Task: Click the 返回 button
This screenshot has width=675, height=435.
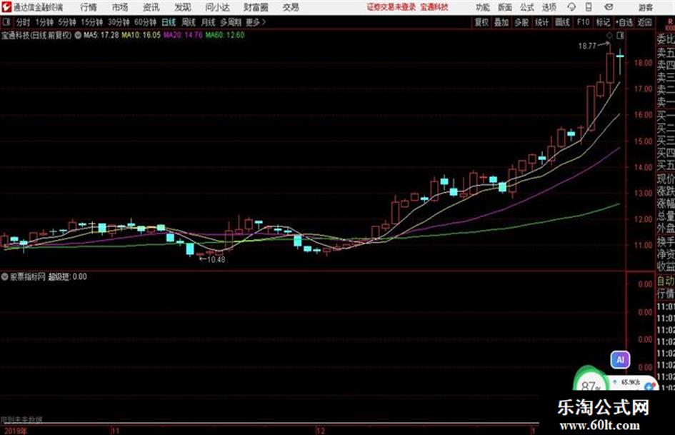Action: [644, 22]
